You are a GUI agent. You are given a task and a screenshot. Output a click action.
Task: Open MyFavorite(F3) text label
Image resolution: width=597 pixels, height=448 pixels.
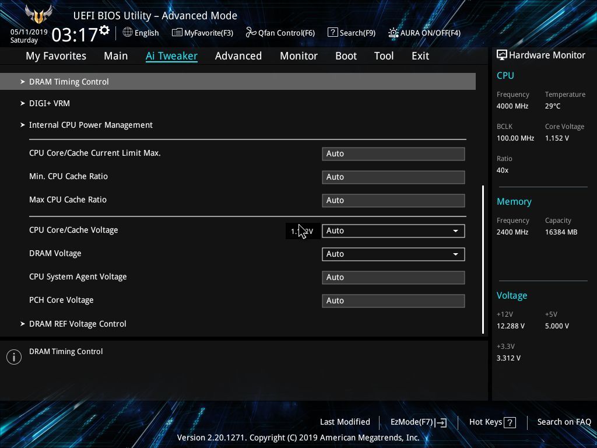pos(209,33)
